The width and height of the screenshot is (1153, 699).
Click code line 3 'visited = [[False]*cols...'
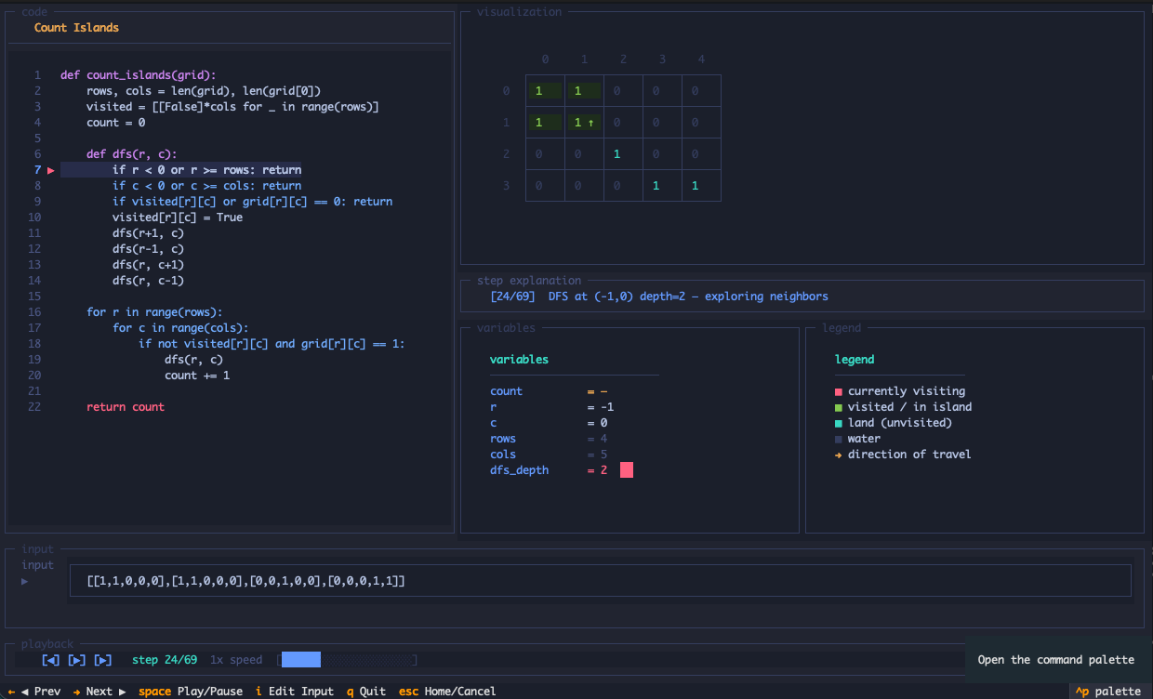[232, 107]
